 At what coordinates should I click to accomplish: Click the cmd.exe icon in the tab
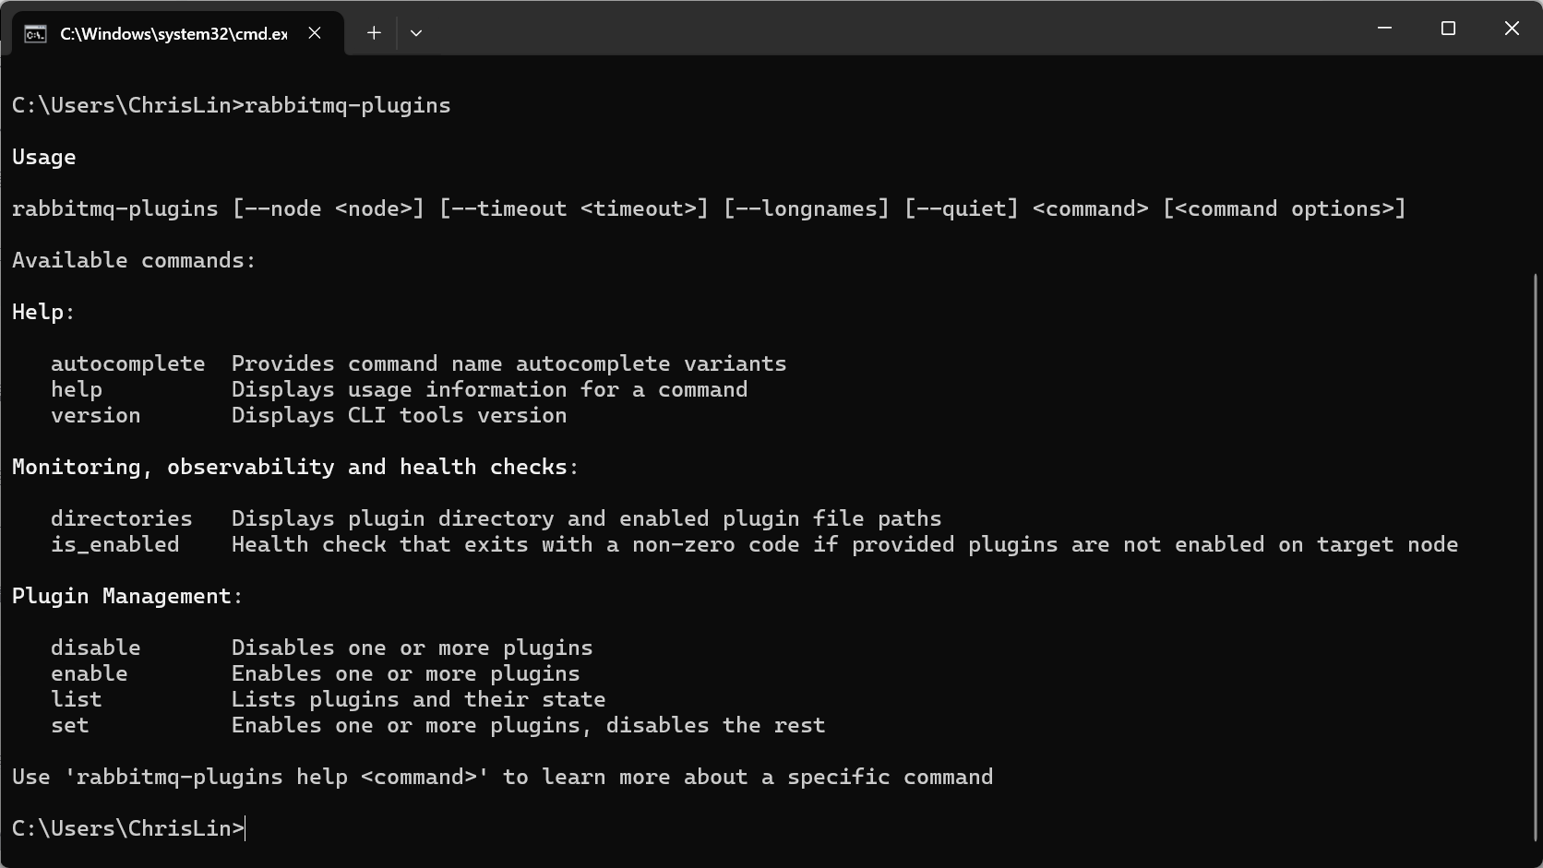[35, 34]
